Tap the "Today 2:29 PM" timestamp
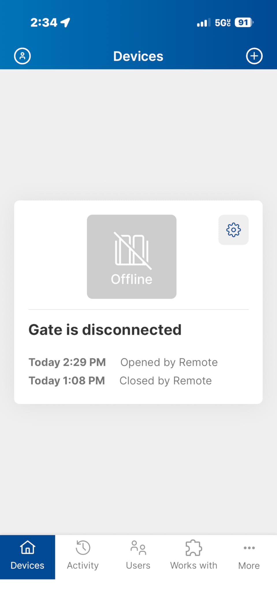The image size is (277, 603). click(67, 362)
